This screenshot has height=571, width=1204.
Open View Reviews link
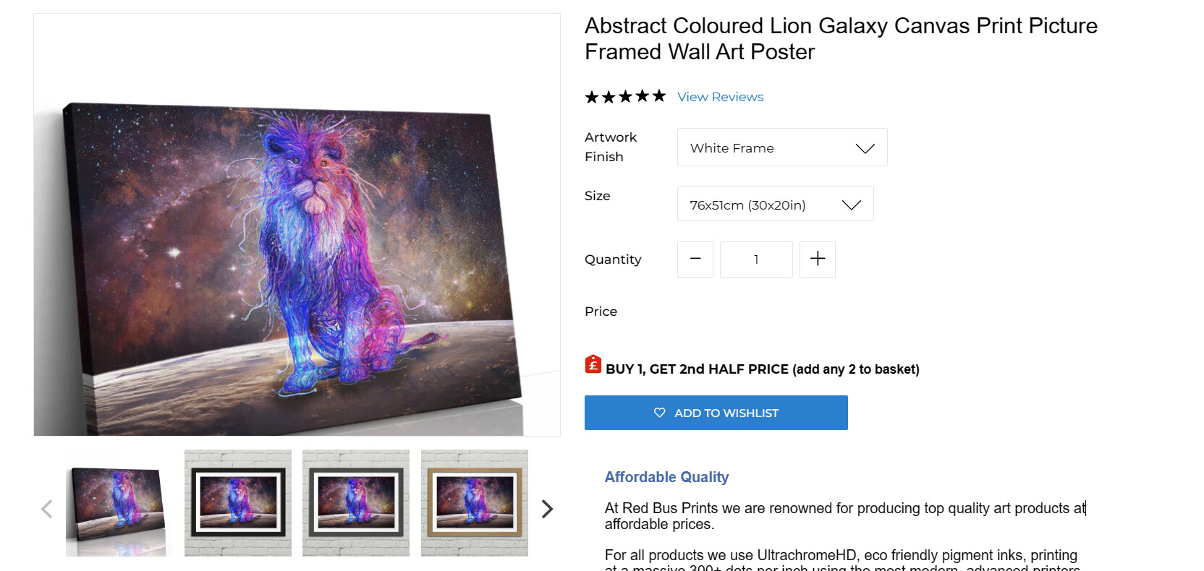click(x=720, y=97)
